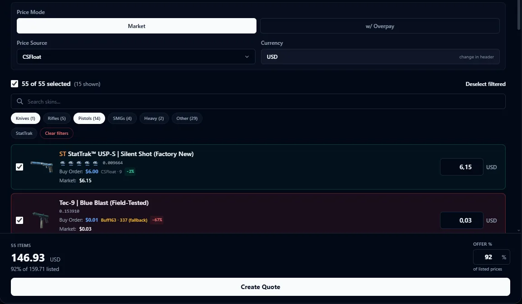Click the float value 0.009664
Viewport: 522px width, 304px height.
[x=112, y=163]
